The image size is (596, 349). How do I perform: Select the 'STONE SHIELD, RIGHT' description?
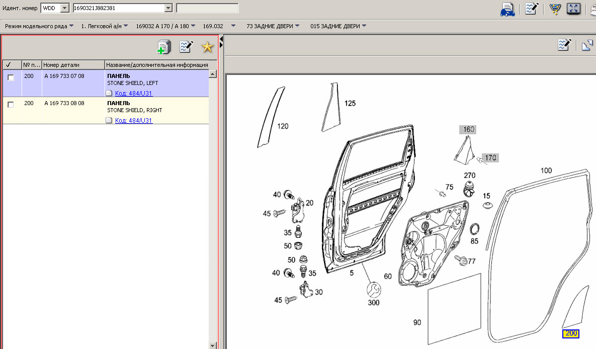pyautogui.click(x=135, y=110)
